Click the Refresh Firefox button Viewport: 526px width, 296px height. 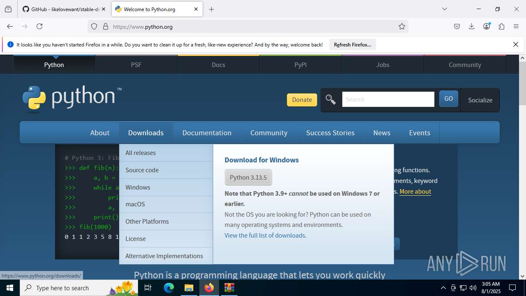coord(353,44)
